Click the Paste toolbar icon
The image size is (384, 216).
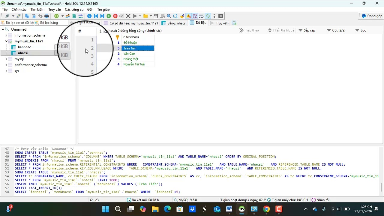coord(34,16)
